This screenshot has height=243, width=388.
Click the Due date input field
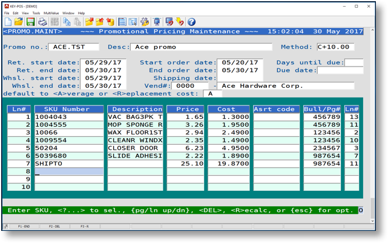(x=340, y=70)
